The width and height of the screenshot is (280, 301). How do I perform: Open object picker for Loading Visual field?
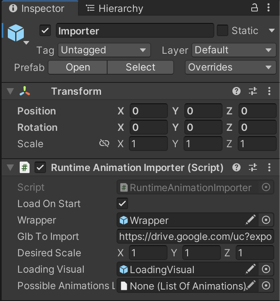pyautogui.click(x=266, y=269)
